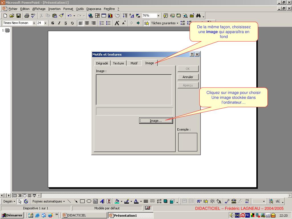Switch to slide sorter view button
292x219 pixels.
click(x=29, y=196)
